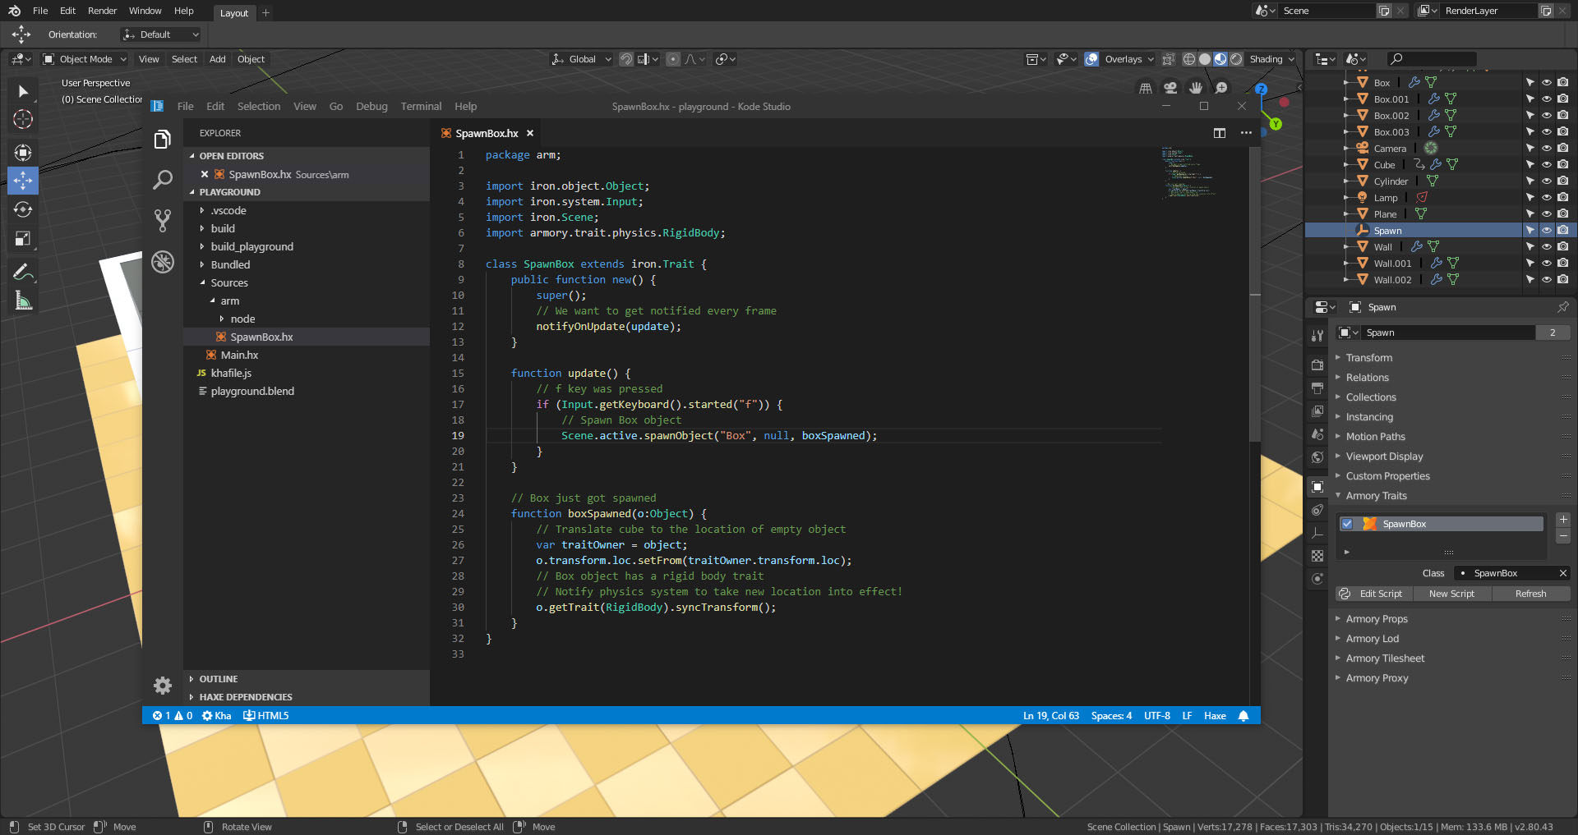This screenshot has height=835, width=1578.
Task: Click the Spawn object name field
Action: (x=1450, y=333)
